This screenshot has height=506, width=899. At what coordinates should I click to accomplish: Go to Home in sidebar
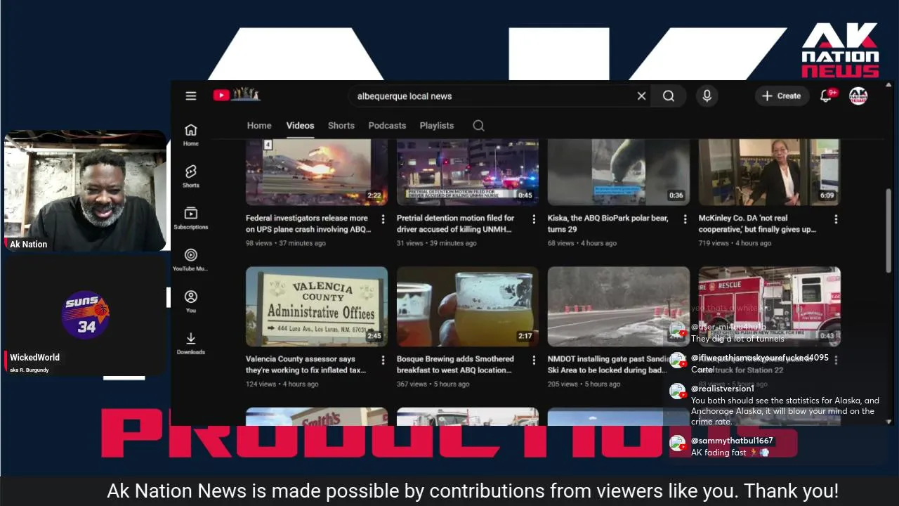191,134
